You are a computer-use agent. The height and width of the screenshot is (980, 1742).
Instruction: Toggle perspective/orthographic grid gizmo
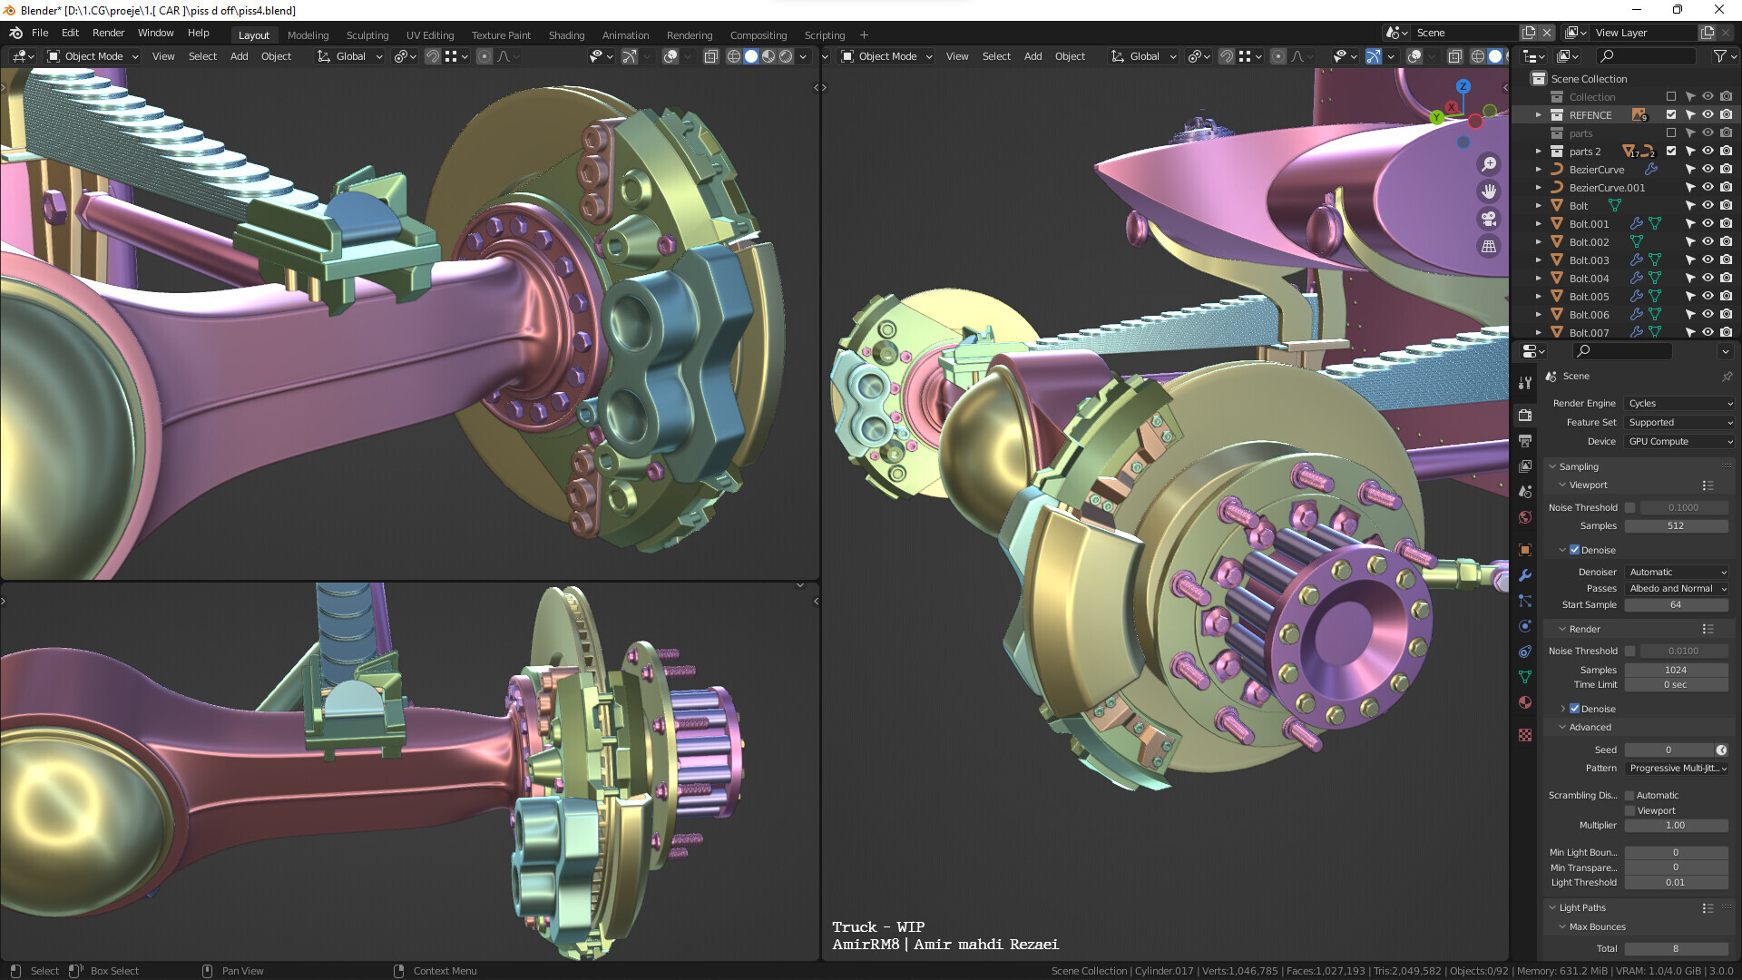tap(1489, 246)
